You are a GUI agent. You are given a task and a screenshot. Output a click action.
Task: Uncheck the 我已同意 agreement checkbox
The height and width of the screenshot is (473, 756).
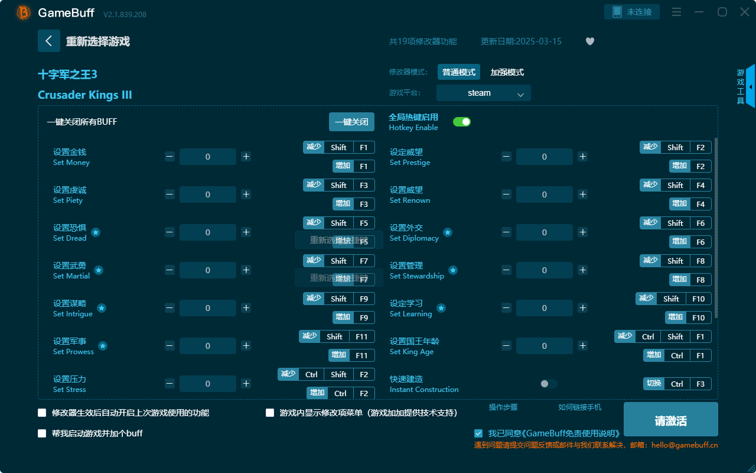tap(478, 433)
